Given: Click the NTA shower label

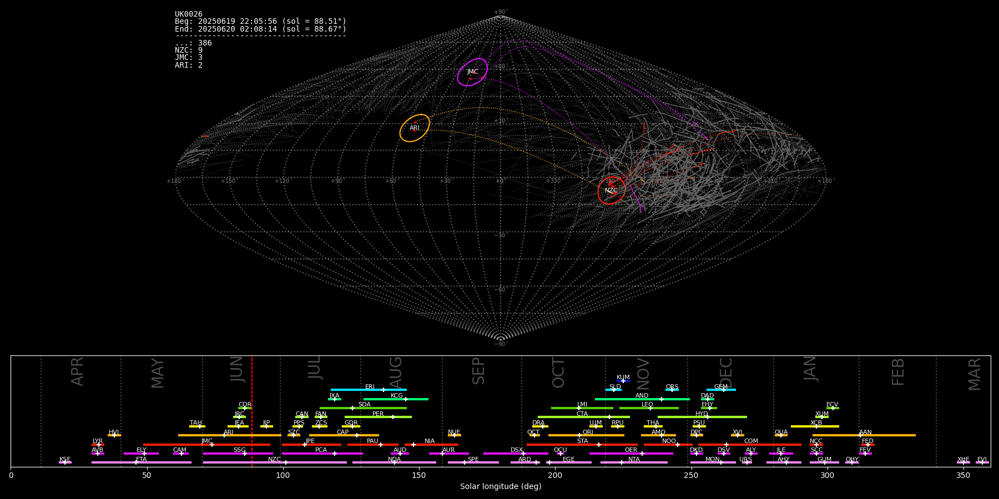Looking at the screenshot, I should click(634, 460).
